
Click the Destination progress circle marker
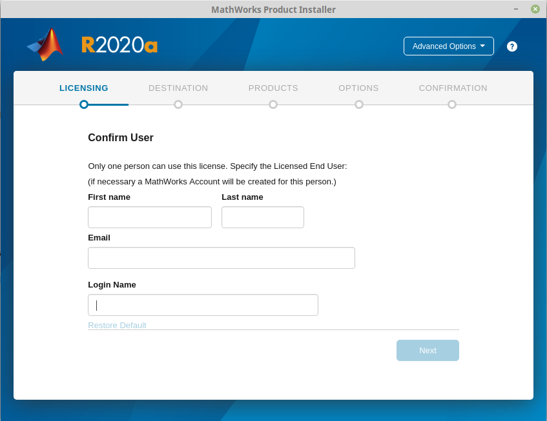pyautogui.click(x=178, y=104)
